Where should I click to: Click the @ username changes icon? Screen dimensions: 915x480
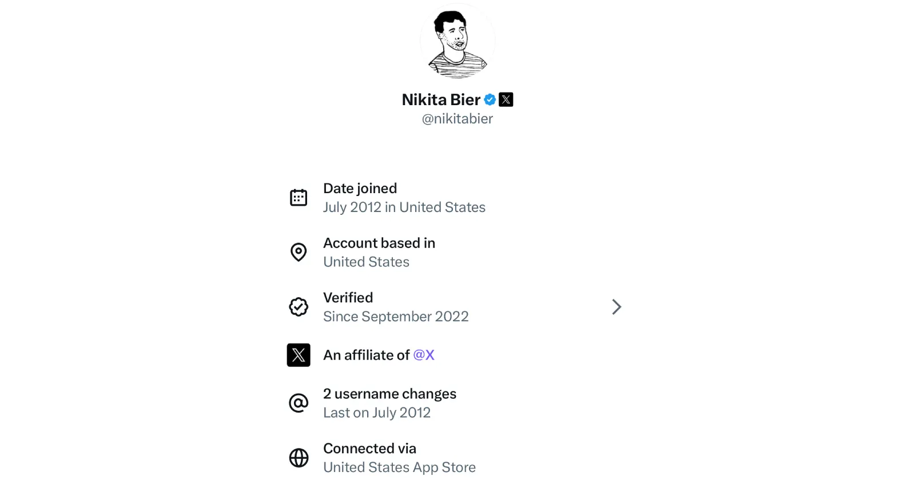[299, 403]
